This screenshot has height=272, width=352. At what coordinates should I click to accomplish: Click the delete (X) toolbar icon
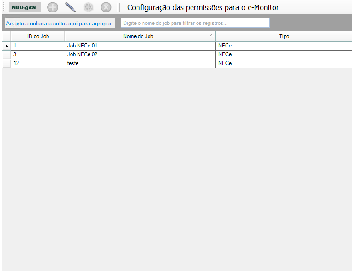[x=106, y=7]
